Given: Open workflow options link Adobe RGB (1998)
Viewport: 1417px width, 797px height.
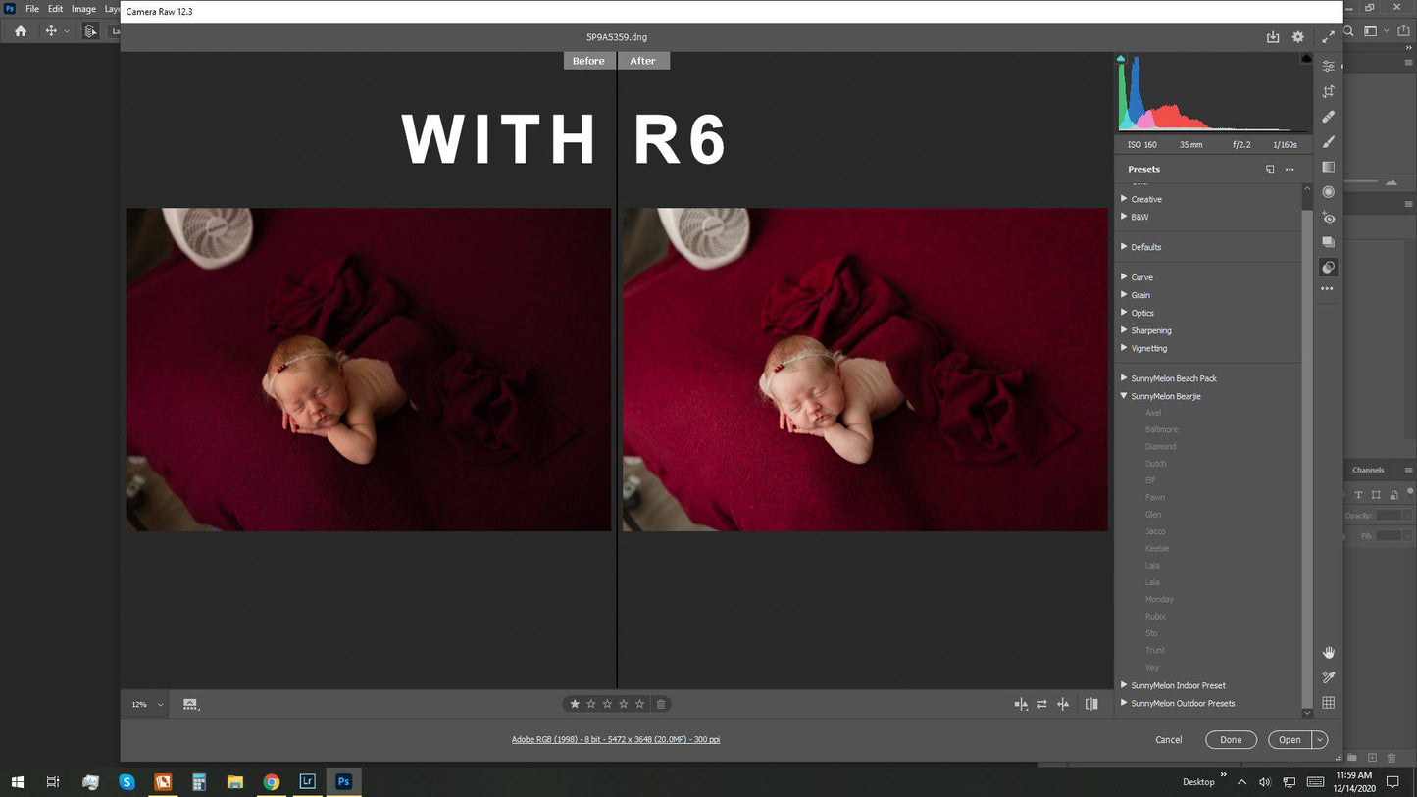Looking at the screenshot, I should [615, 739].
